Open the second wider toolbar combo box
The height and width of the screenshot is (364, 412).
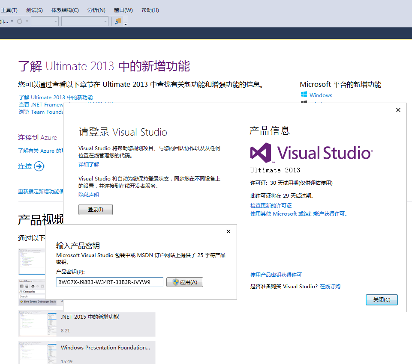coord(84,21)
